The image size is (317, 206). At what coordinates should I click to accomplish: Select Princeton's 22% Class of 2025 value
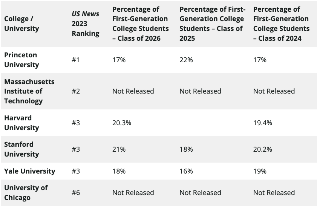click(186, 60)
